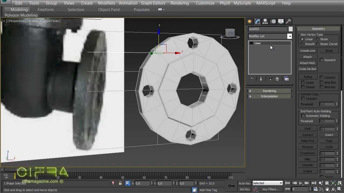
Task: Toggle Show End Result icon
Action: (x=261, y=79)
